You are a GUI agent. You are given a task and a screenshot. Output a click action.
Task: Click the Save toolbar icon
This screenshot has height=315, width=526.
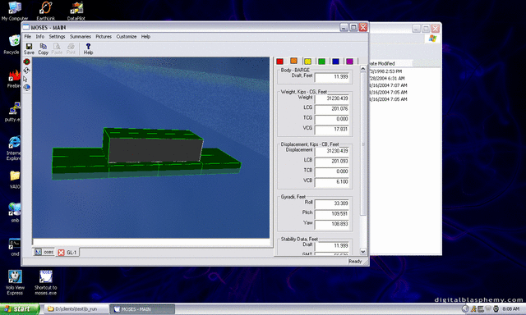pos(29,48)
